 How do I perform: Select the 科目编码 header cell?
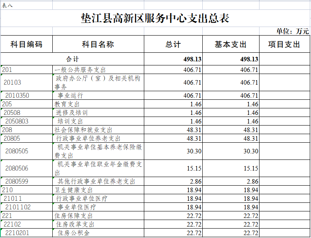click(x=27, y=44)
